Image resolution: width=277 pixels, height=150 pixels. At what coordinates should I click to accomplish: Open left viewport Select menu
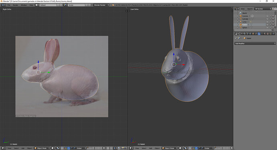click(x=16, y=148)
